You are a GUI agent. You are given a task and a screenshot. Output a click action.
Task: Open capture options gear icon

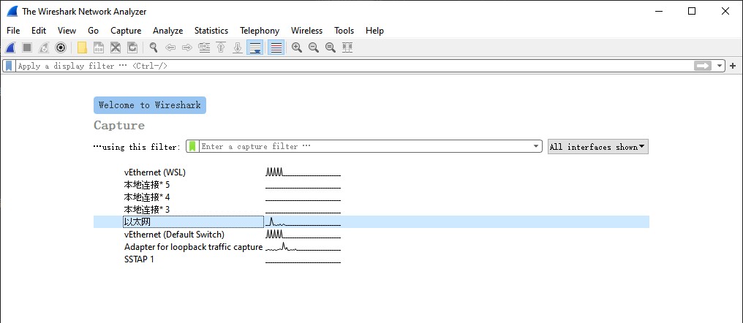coord(60,47)
